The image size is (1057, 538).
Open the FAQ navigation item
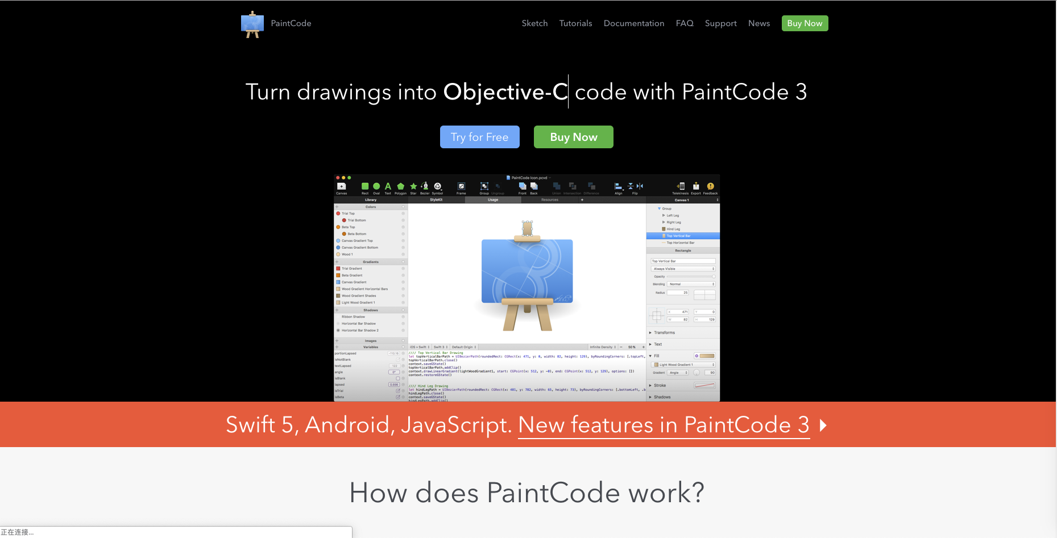coord(685,23)
